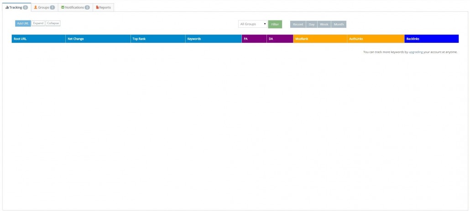Select the Recent time range

click(298, 24)
